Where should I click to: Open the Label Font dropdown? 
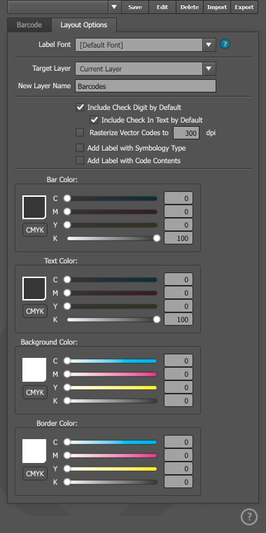point(146,45)
